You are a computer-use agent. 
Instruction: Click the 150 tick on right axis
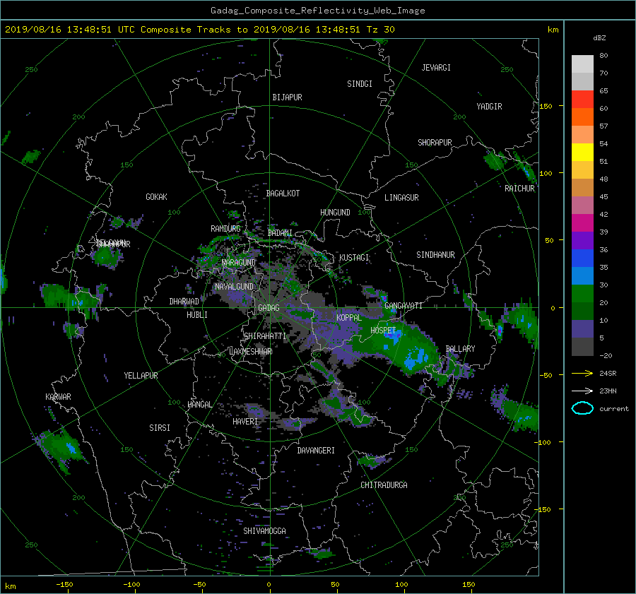coord(546,106)
